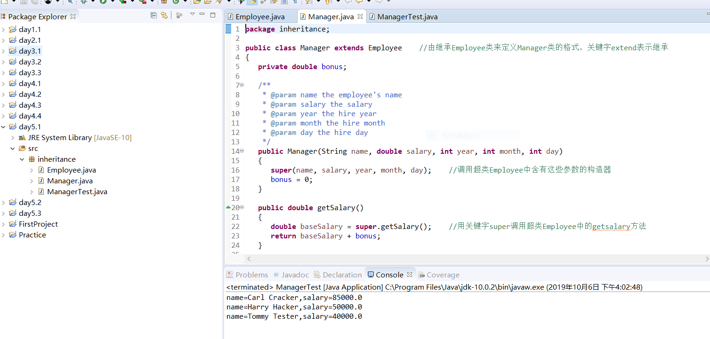710x339 pixels.
Task: Expand the day5.2 project node
Action: pyautogui.click(x=4, y=203)
